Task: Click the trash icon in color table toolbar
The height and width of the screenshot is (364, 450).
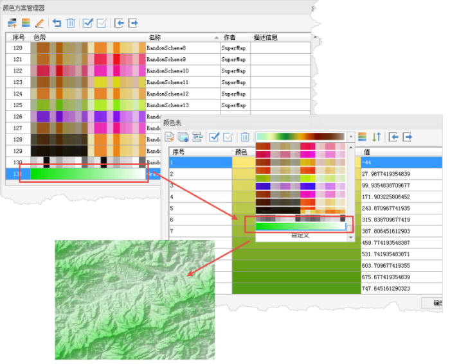Action: 245,137
